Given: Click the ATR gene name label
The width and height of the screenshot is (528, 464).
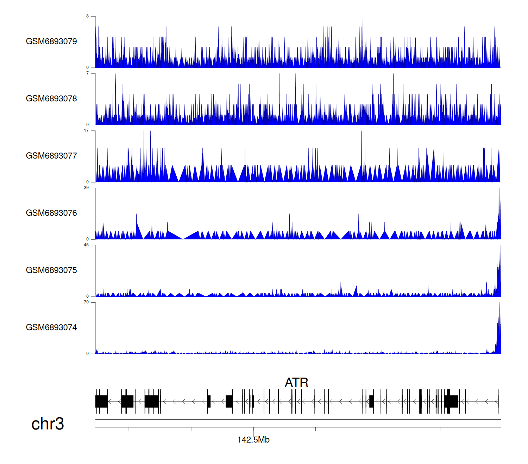Looking at the screenshot, I should click(296, 382).
